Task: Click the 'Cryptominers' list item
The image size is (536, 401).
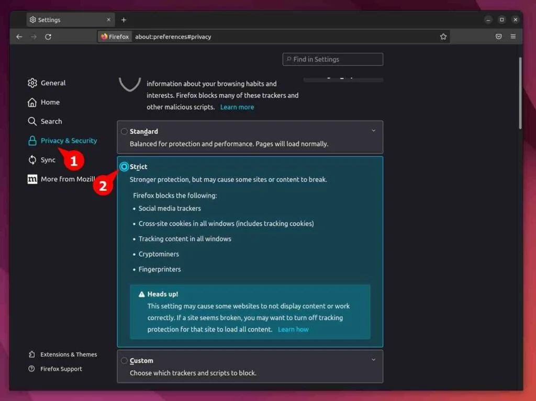Action: [x=159, y=254]
